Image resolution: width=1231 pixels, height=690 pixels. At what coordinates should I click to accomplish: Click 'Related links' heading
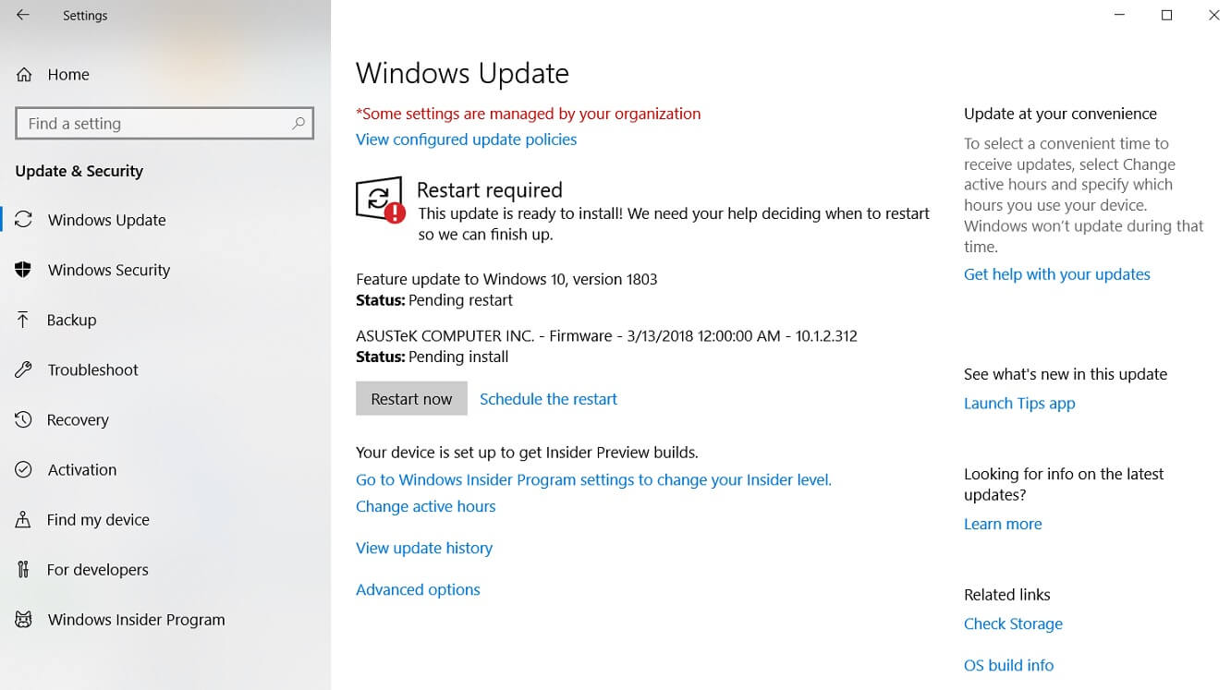point(1007,595)
